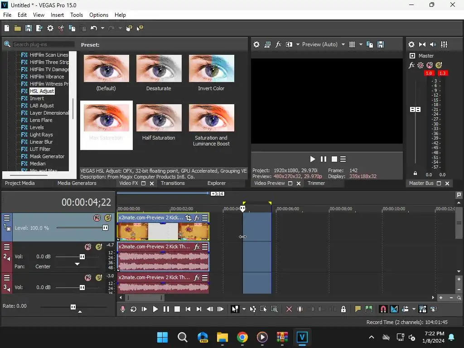
Task: Save preview snapshot to file
Action: pos(381,44)
